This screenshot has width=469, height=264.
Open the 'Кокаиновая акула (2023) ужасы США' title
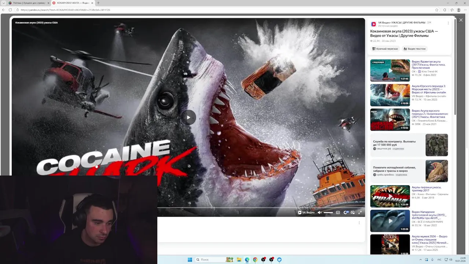404,33
